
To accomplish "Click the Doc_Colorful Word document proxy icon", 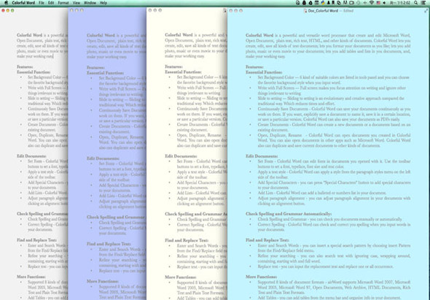I will [x=305, y=11].
